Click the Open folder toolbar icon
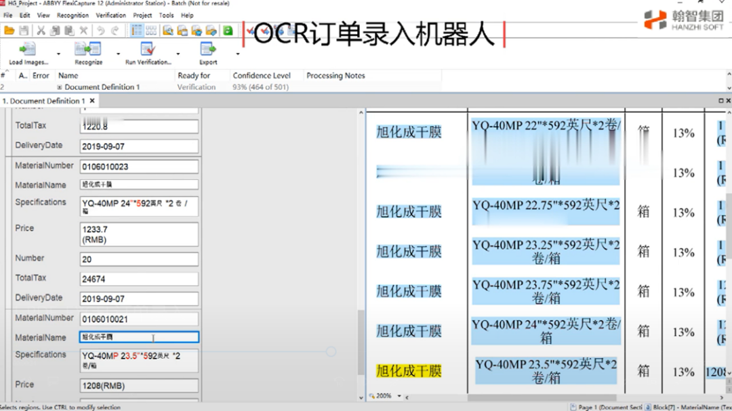 coord(9,30)
